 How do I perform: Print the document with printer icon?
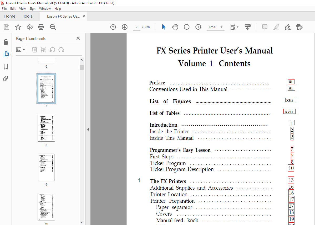pos(41,27)
